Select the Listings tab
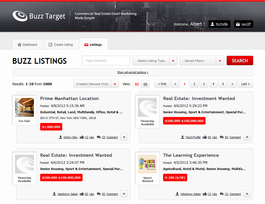Screen dimensions: 265x204 pyautogui.click(x=93, y=45)
